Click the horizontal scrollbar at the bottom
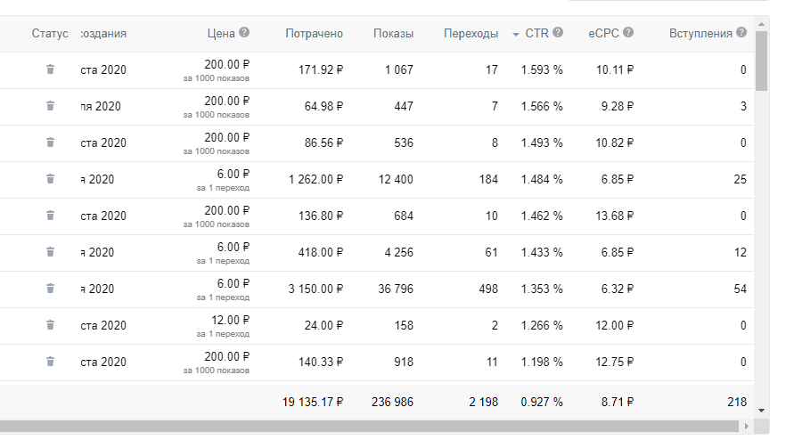 tap(374, 427)
